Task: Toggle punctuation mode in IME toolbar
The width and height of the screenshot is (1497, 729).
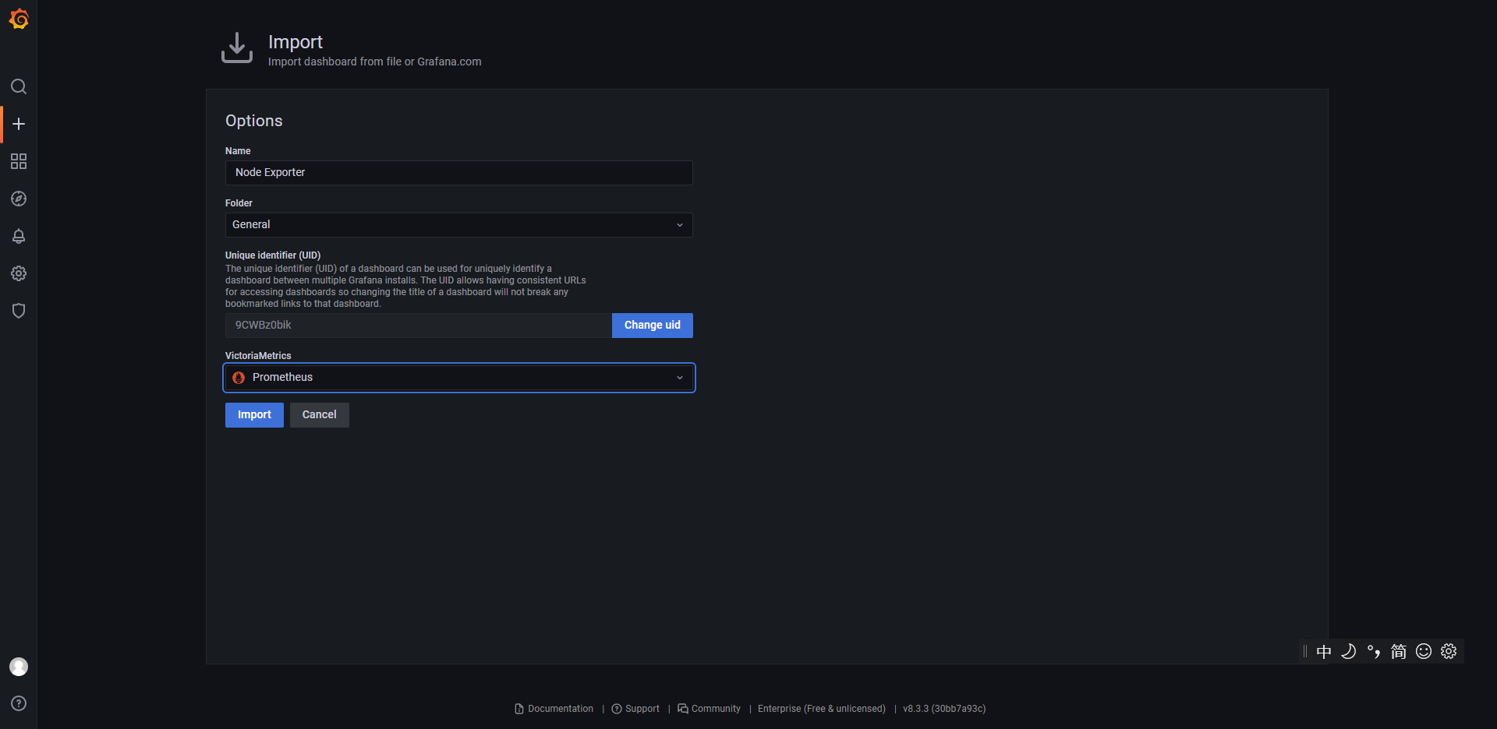Action: [x=1374, y=651]
